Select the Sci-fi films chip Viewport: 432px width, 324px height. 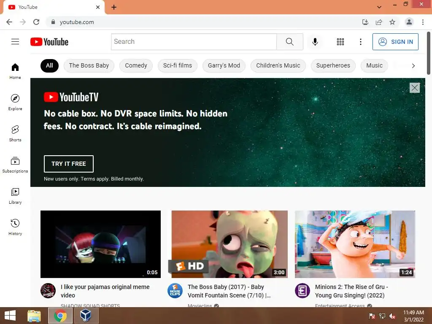tap(178, 65)
